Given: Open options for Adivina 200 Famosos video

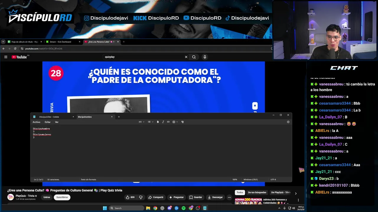Looking at the screenshot, I should (x=298, y=200).
